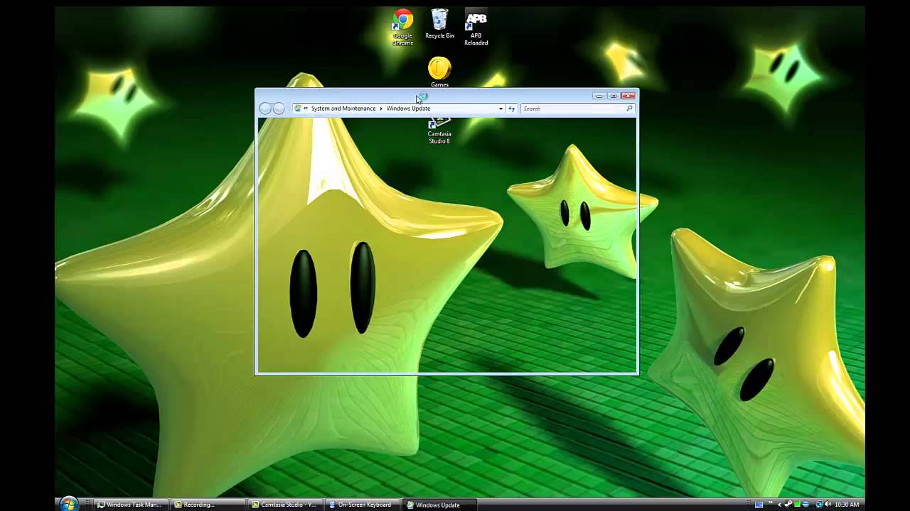910x511 pixels.
Task: Select the System and Maintenance breadcrumb
Action: point(343,109)
